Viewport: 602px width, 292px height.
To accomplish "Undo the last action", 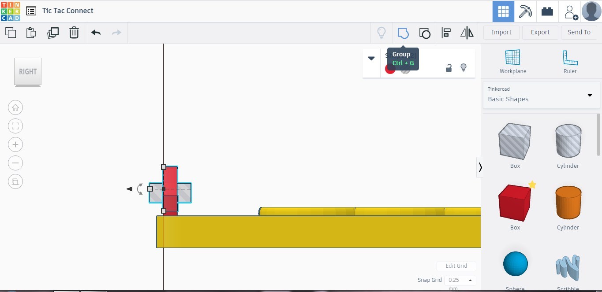I will tap(96, 33).
